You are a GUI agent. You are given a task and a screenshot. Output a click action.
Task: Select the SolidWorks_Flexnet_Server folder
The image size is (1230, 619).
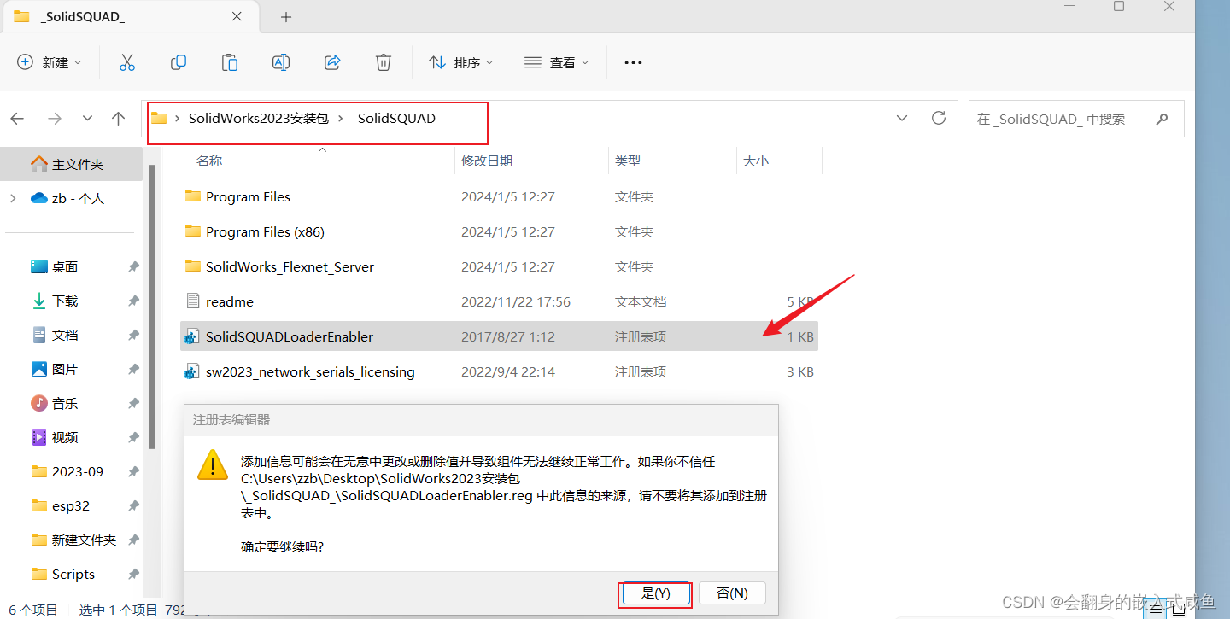(x=290, y=266)
